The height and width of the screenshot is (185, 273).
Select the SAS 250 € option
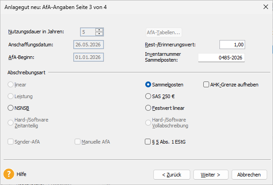(148, 96)
